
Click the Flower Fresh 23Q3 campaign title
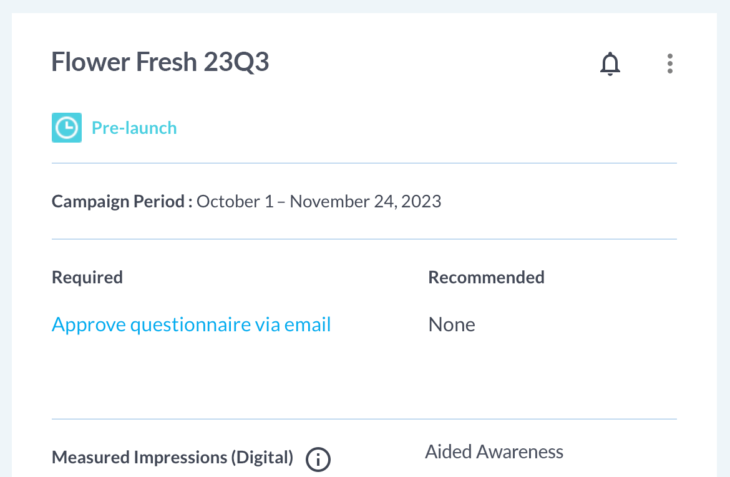point(160,62)
